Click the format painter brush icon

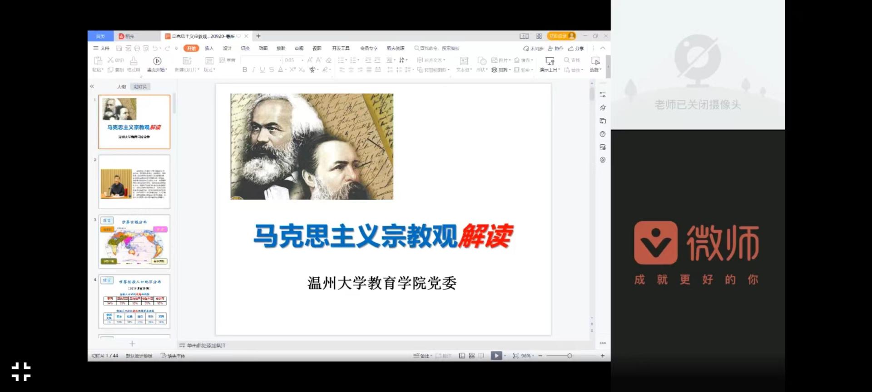click(134, 61)
